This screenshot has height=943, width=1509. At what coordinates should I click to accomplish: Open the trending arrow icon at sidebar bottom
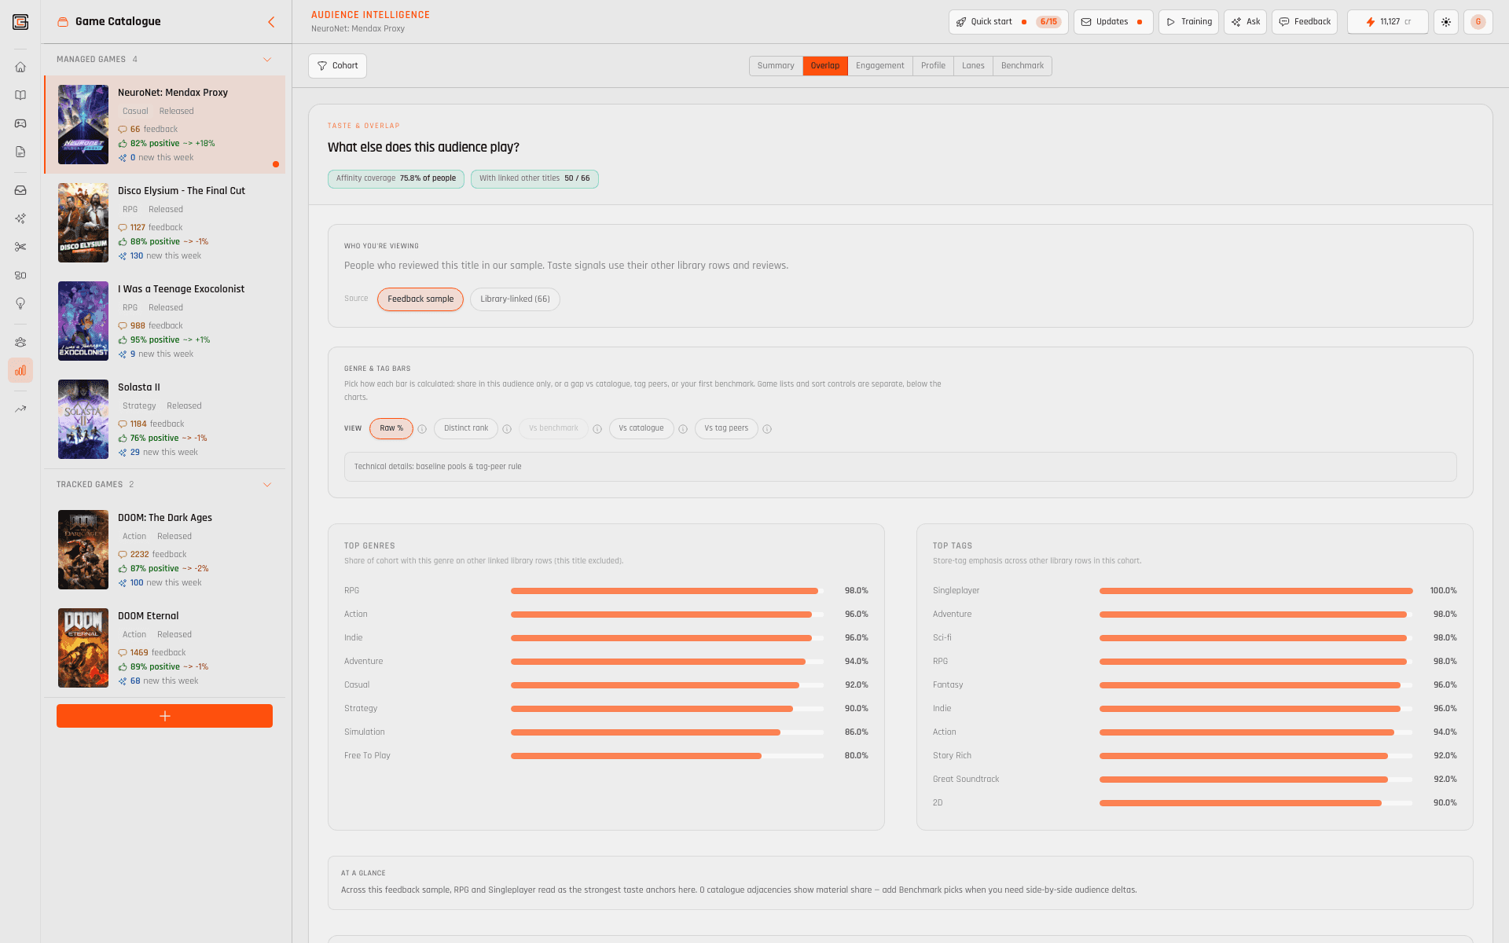(20, 408)
